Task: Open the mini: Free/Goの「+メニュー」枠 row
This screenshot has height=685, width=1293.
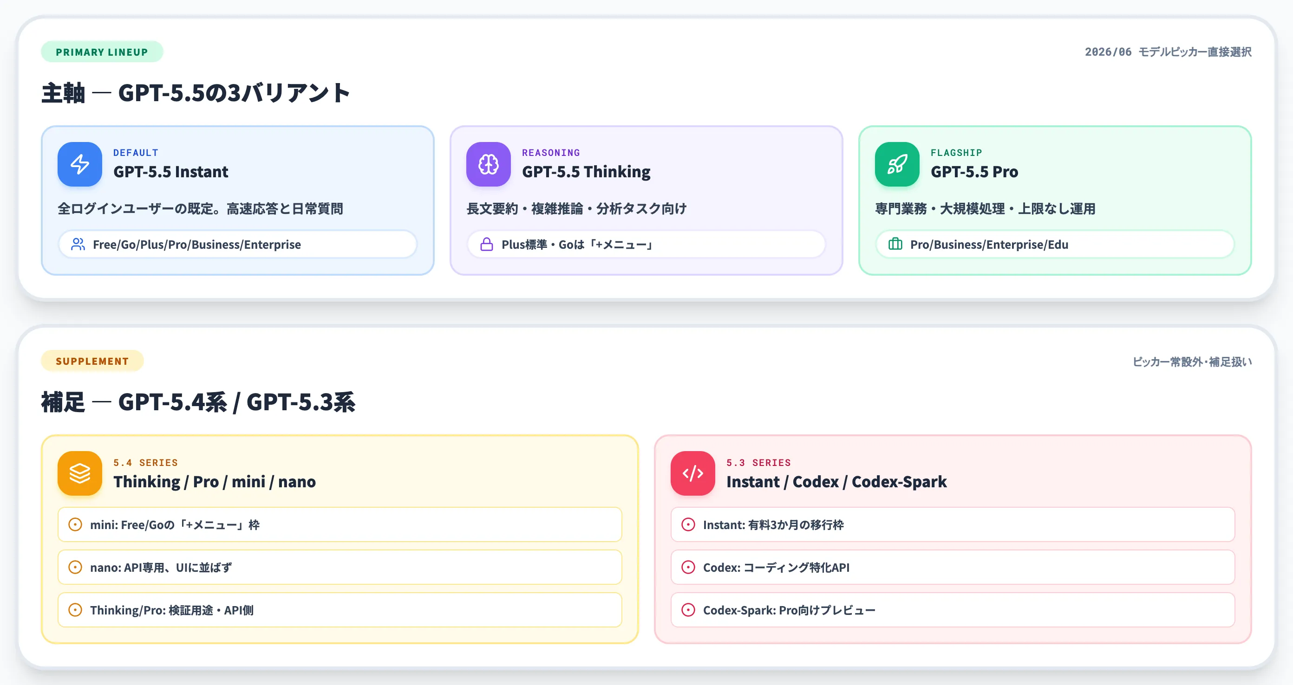Action: coord(340,524)
